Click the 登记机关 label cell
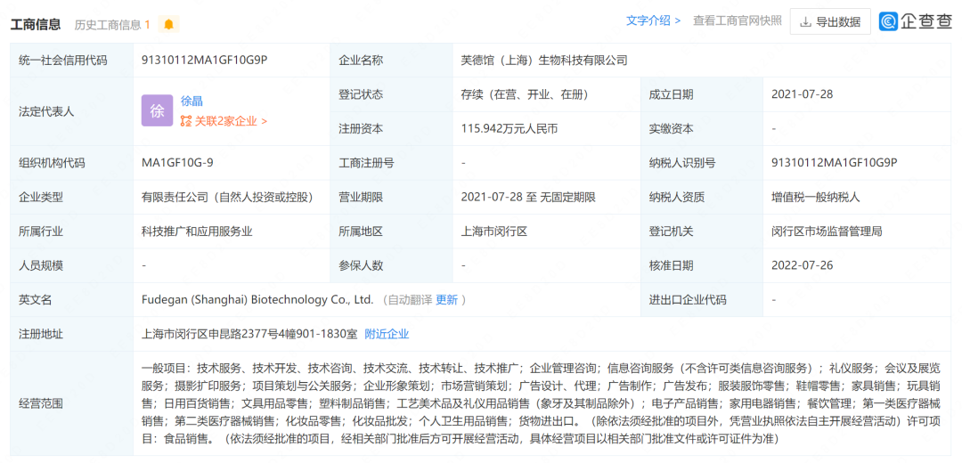 pos(701,231)
